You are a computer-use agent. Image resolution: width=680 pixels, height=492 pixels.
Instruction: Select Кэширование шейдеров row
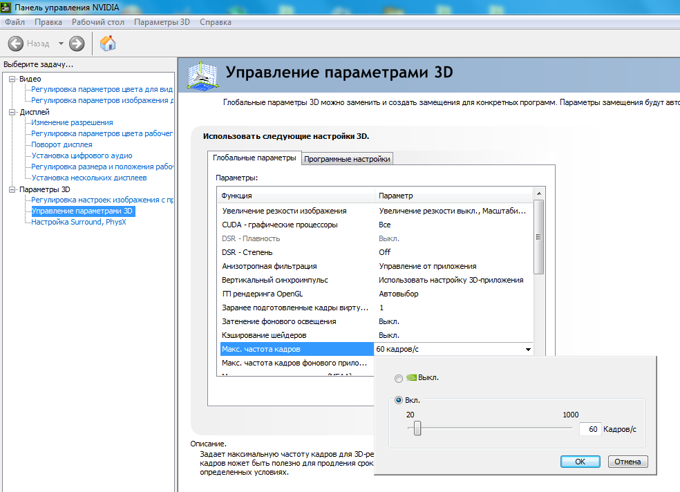click(x=376, y=336)
